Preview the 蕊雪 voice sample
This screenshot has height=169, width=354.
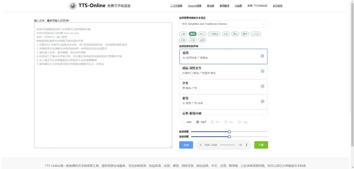click(x=262, y=56)
